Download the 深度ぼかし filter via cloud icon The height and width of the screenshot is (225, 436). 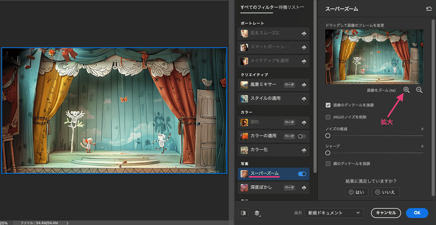point(304,188)
